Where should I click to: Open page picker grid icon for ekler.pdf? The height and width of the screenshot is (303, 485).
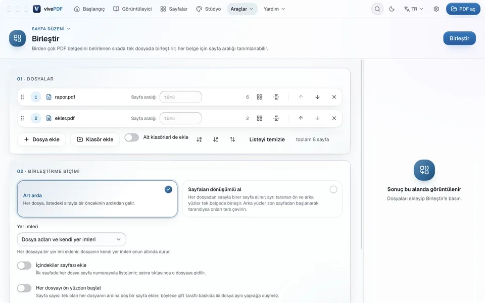pos(260,118)
